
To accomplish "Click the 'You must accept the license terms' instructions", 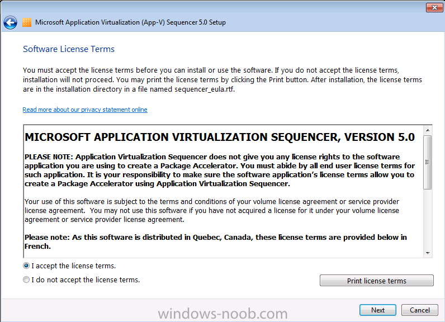I will (x=222, y=80).
